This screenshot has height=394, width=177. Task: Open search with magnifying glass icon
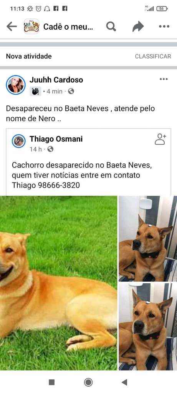(x=111, y=27)
